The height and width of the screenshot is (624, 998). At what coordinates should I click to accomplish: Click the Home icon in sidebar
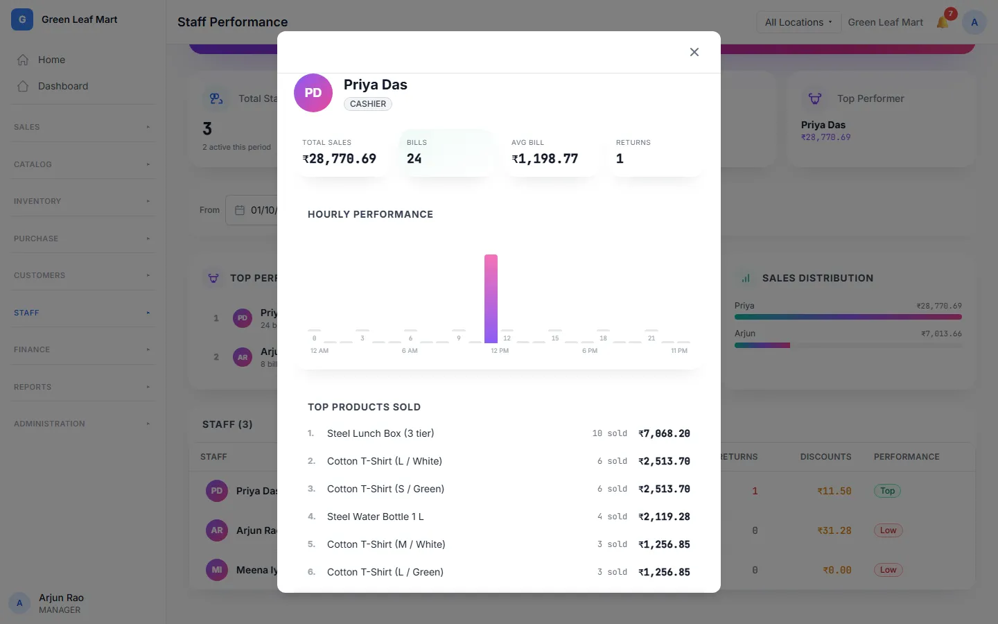click(x=23, y=60)
